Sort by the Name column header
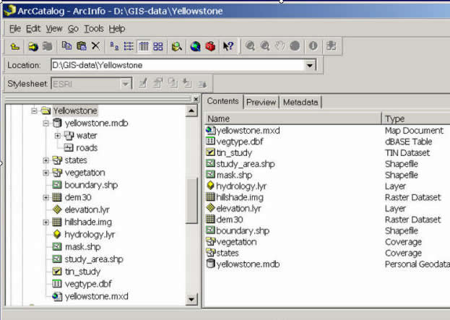The image size is (450, 320). (x=293, y=118)
